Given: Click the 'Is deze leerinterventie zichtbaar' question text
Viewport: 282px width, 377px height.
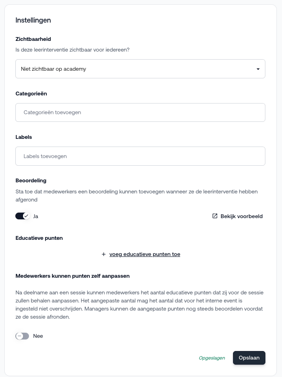Looking at the screenshot, I should coord(72,50).
